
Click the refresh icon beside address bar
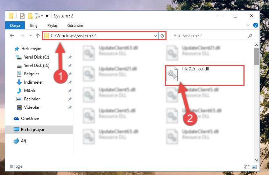coord(162,36)
